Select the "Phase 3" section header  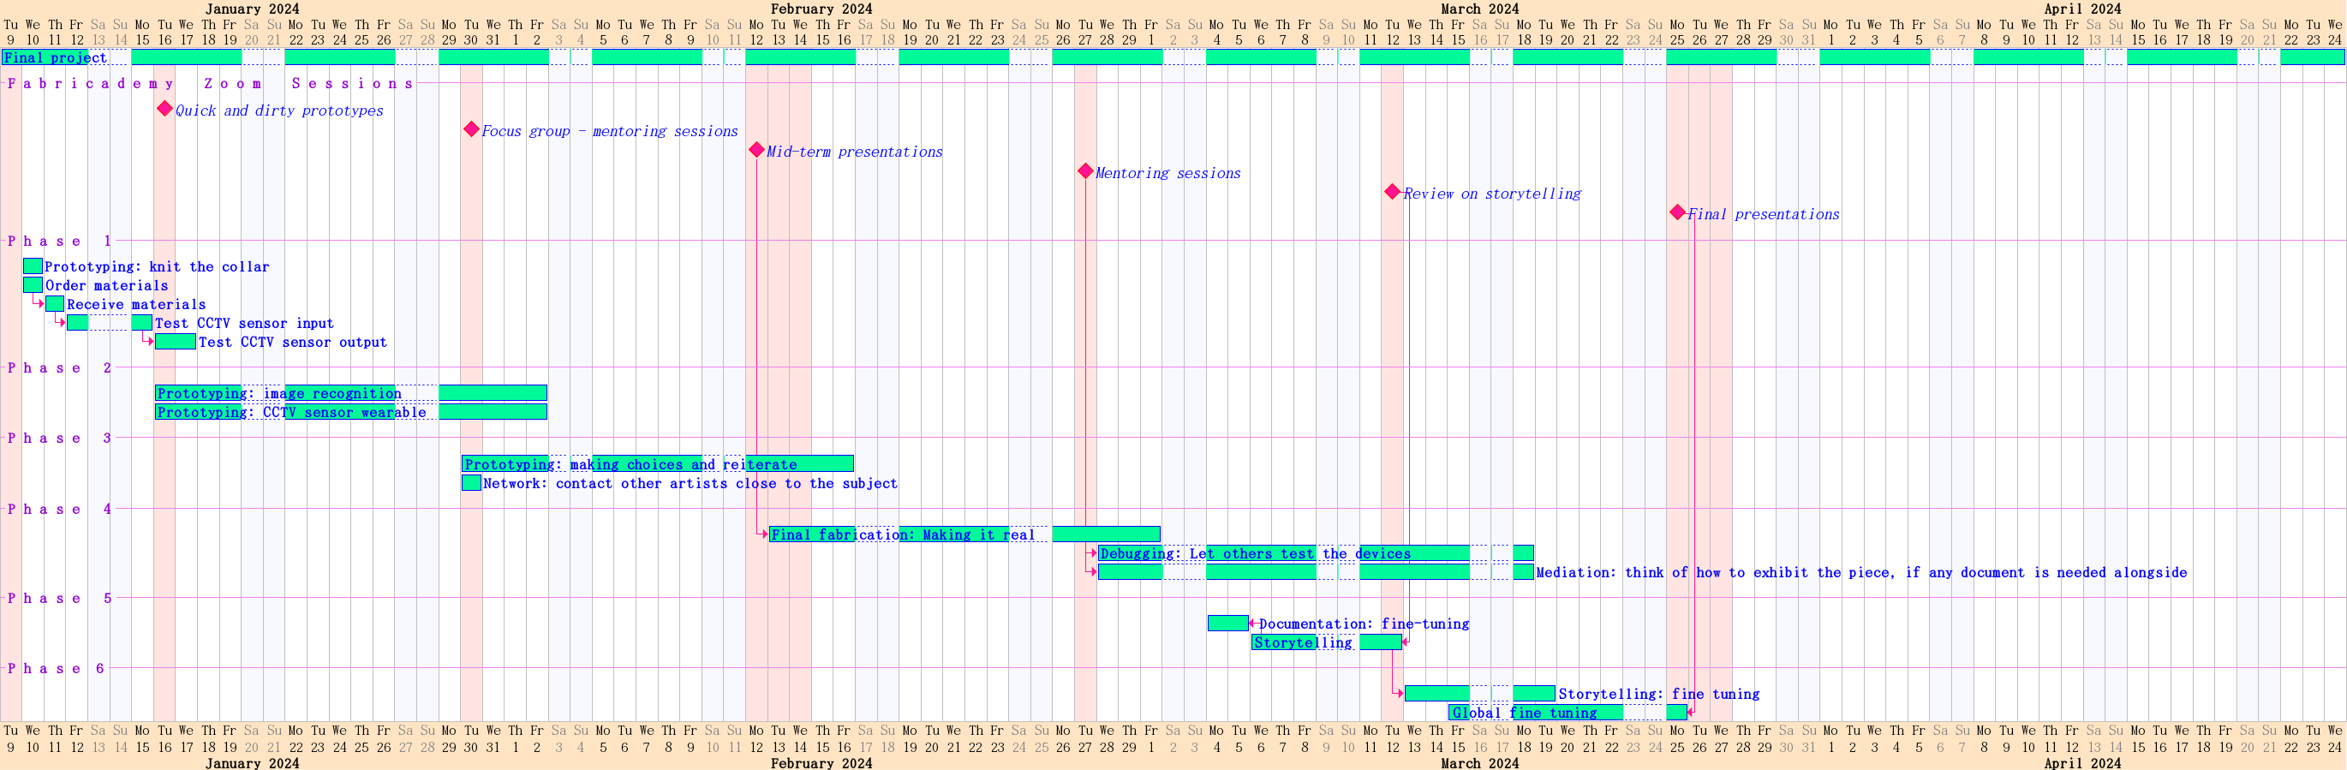(59, 439)
